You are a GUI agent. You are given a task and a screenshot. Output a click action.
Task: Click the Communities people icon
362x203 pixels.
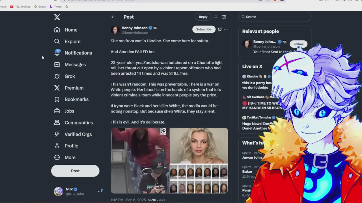pos(57,123)
